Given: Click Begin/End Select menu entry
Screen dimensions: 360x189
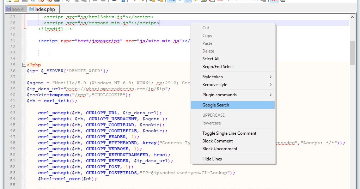Looking at the screenshot, I should [233, 67].
